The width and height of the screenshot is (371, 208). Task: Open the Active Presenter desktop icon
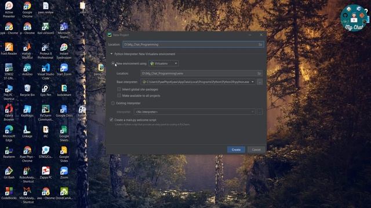[x=9, y=9]
